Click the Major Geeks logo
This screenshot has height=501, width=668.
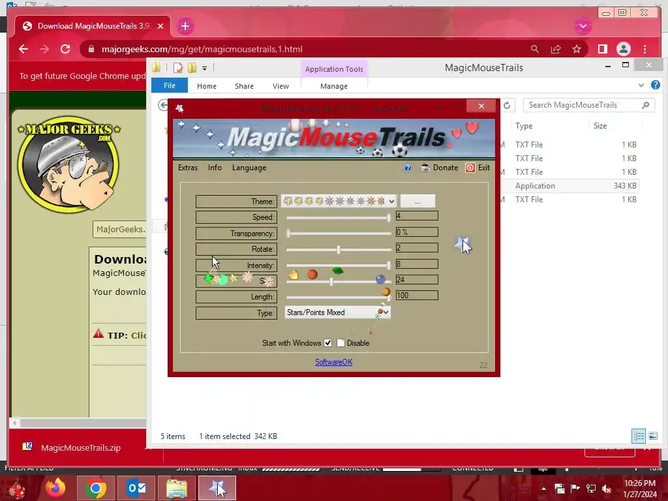click(x=68, y=165)
